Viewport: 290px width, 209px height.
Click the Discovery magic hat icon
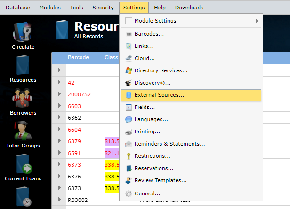129,83
